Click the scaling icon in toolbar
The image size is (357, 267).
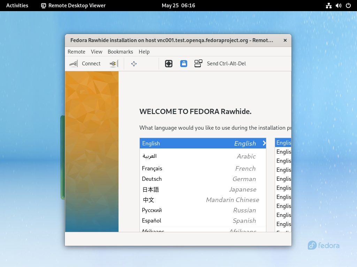[169, 64]
